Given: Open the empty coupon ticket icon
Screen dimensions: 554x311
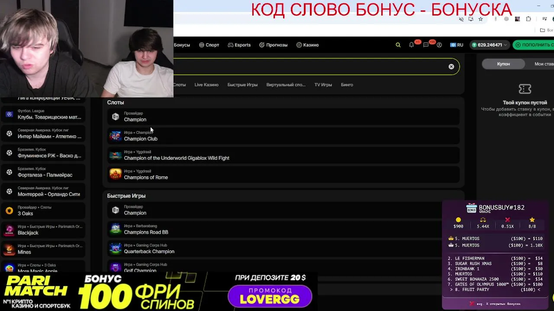Looking at the screenshot, I should 525,89.
